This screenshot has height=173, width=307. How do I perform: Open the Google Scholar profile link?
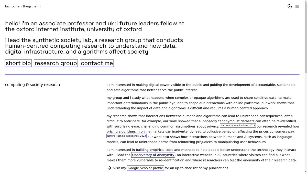[x=145, y=168]
